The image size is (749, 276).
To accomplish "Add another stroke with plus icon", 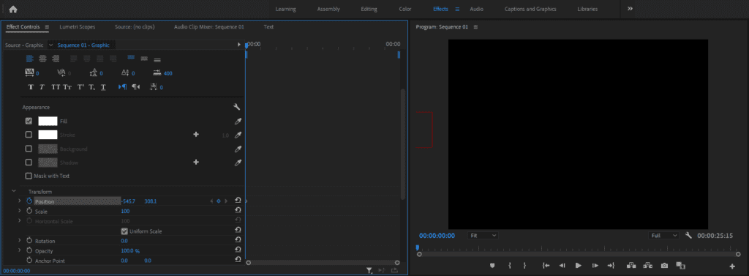I will (196, 135).
